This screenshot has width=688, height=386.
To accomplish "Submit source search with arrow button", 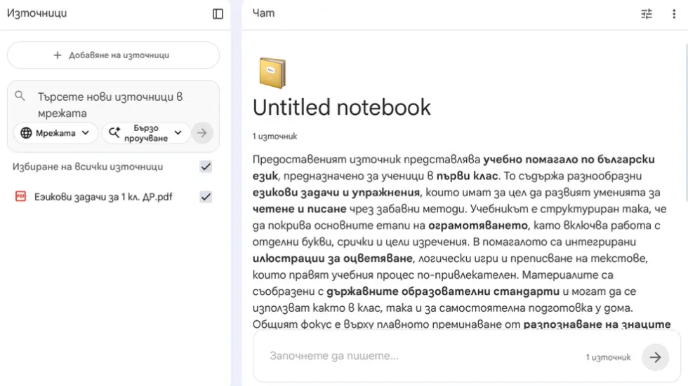I will pyautogui.click(x=202, y=133).
